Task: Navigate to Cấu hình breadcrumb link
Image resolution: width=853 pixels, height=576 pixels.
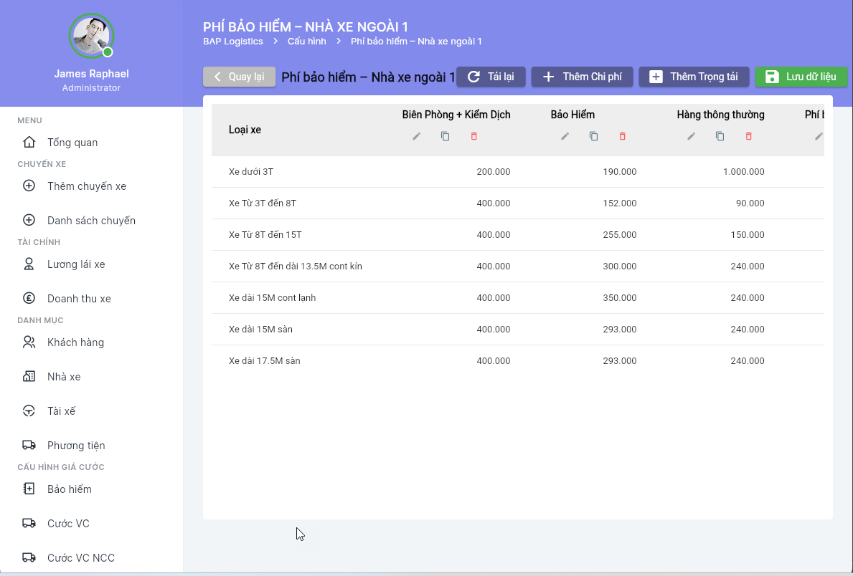Action: click(306, 42)
